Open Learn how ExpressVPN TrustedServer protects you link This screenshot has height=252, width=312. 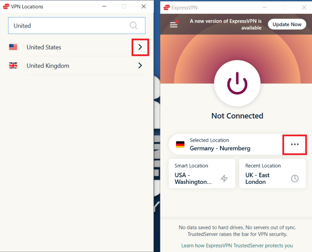pyautogui.click(x=237, y=246)
